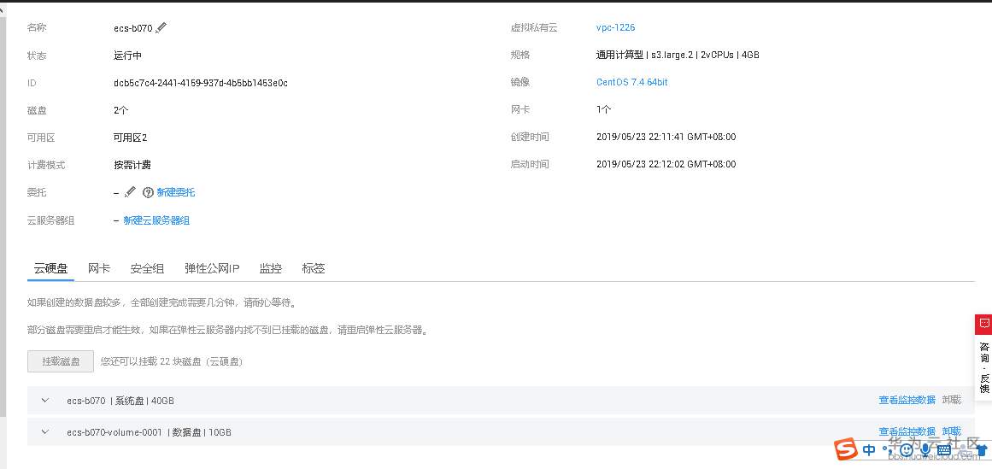This screenshot has width=992, height=469.
Task: Click text 您还可以挂载 22 块磁盘
Action: point(172,361)
